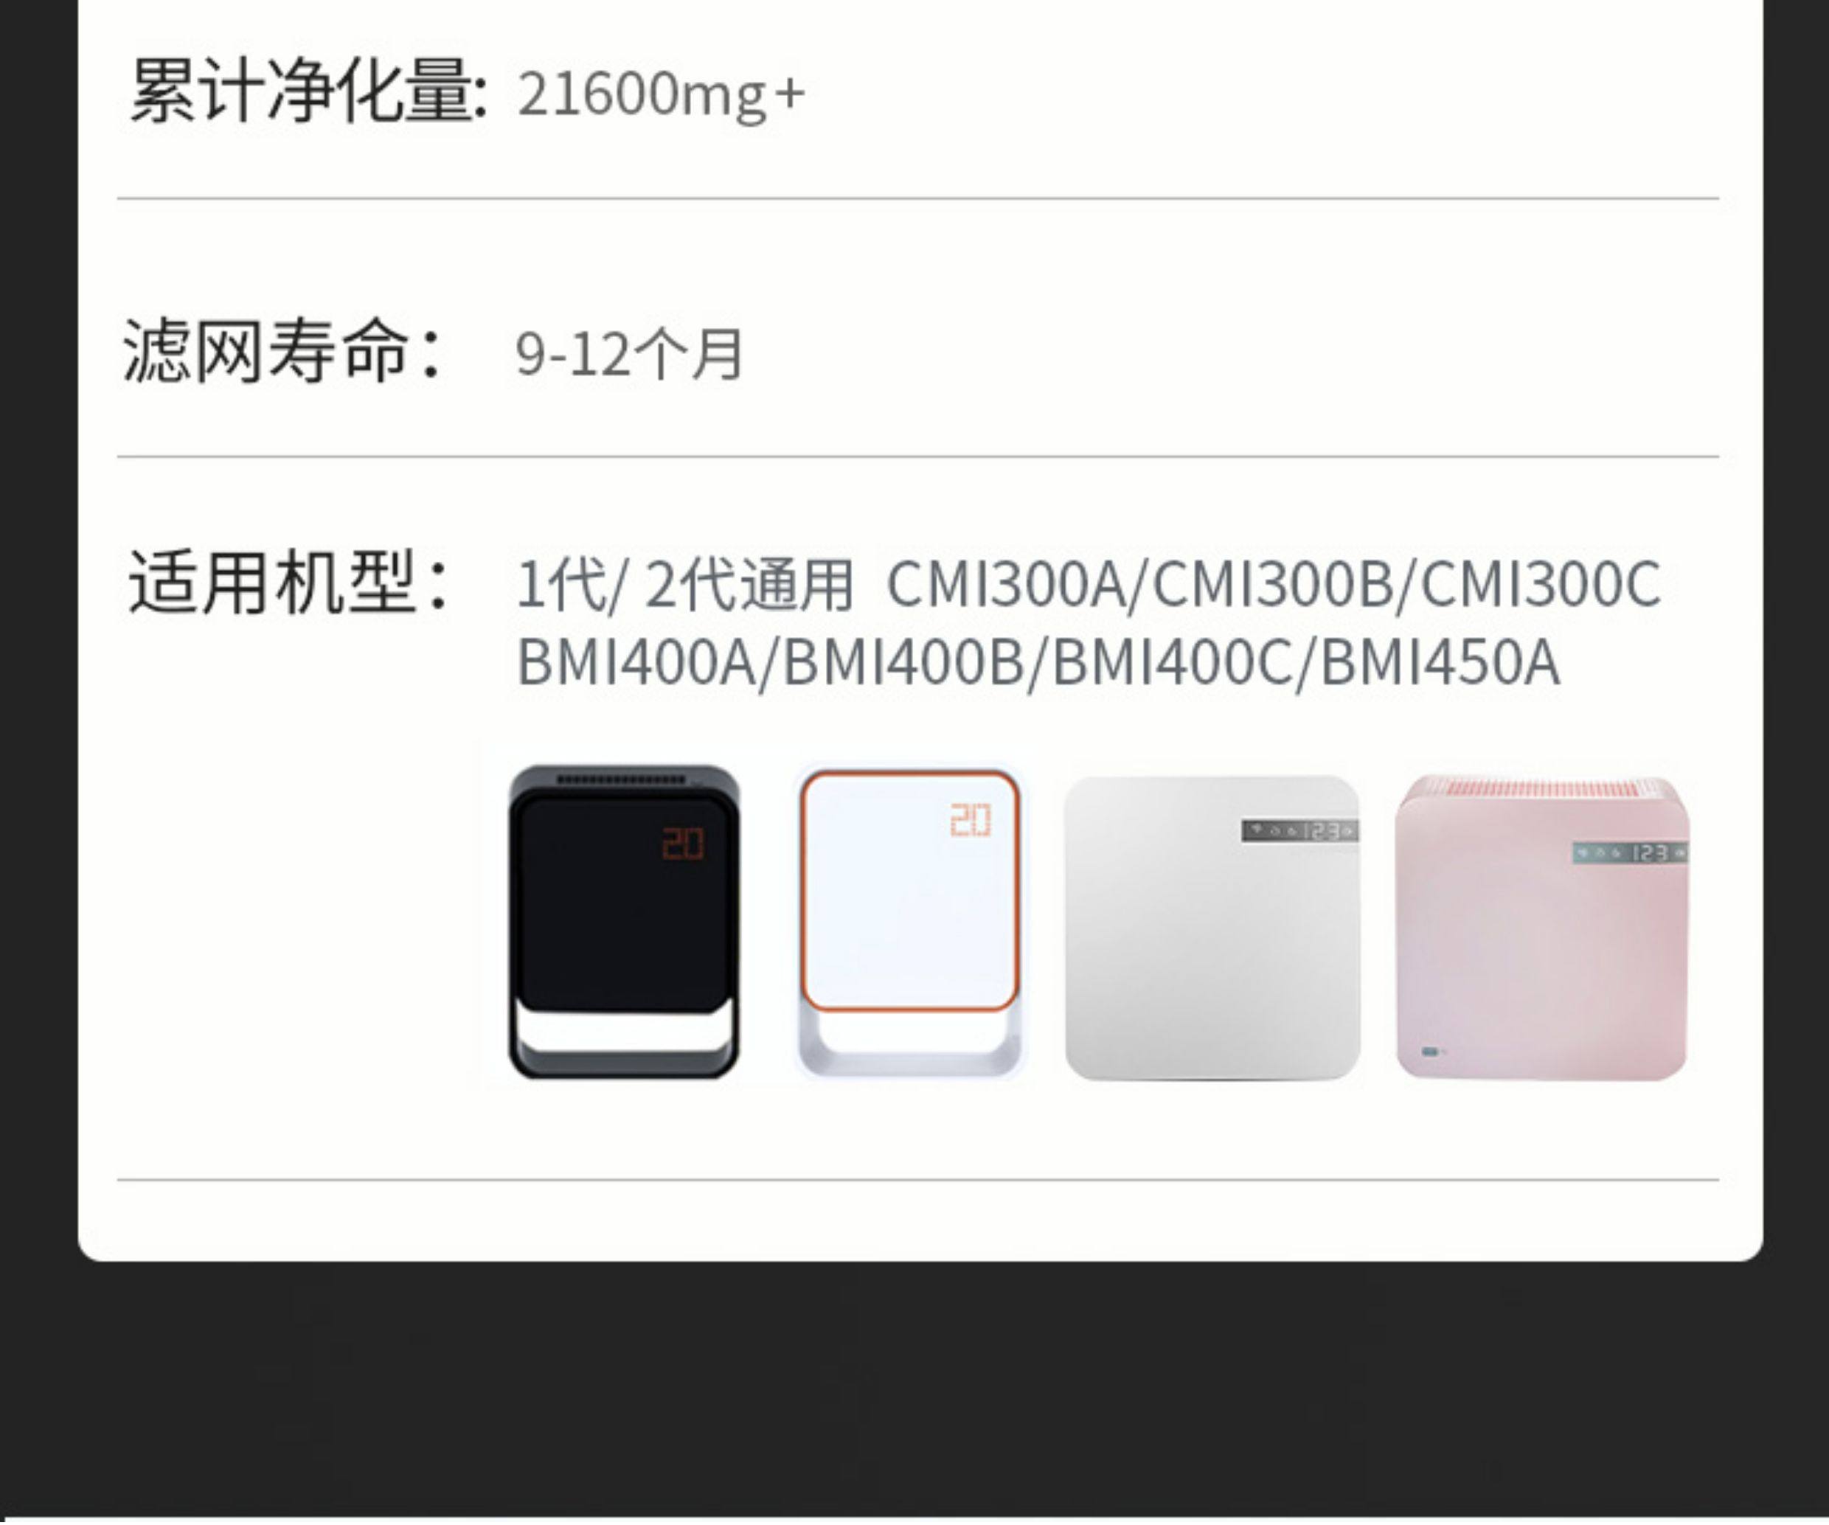Click the 1代/2代通用 text
Viewport: 1829px width, 1525px height.
pos(685,583)
